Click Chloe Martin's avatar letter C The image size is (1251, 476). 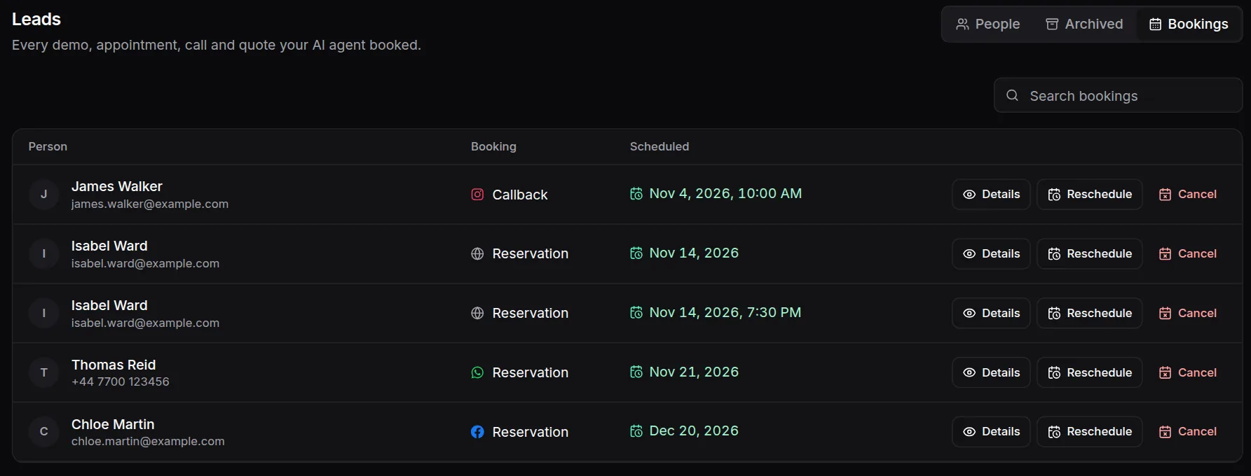click(x=44, y=431)
